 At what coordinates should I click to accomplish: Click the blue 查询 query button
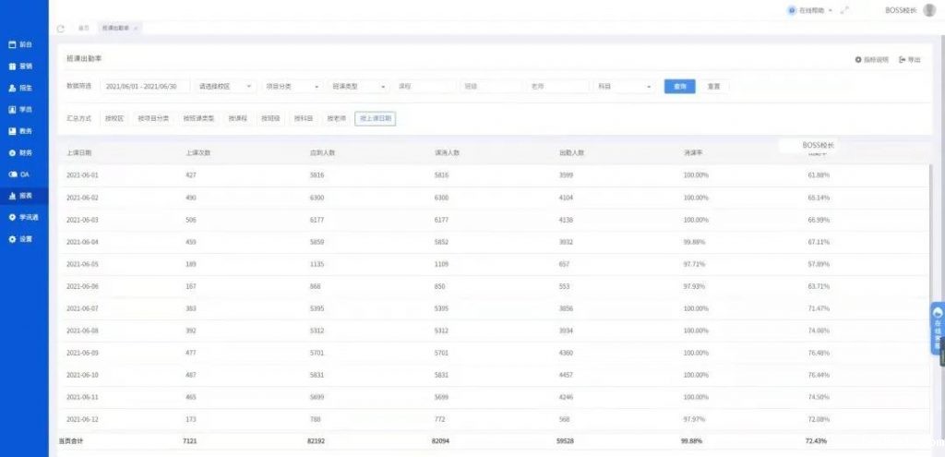click(x=679, y=86)
